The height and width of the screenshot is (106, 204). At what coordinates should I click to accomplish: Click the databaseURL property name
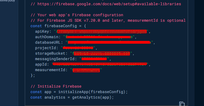pyautogui.click(x=48, y=43)
